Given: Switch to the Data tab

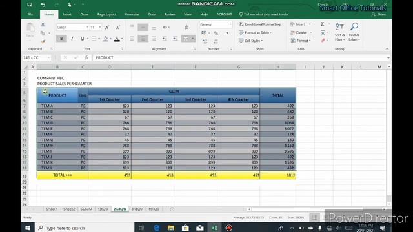Looking at the screenshot, I should point(152,14).
